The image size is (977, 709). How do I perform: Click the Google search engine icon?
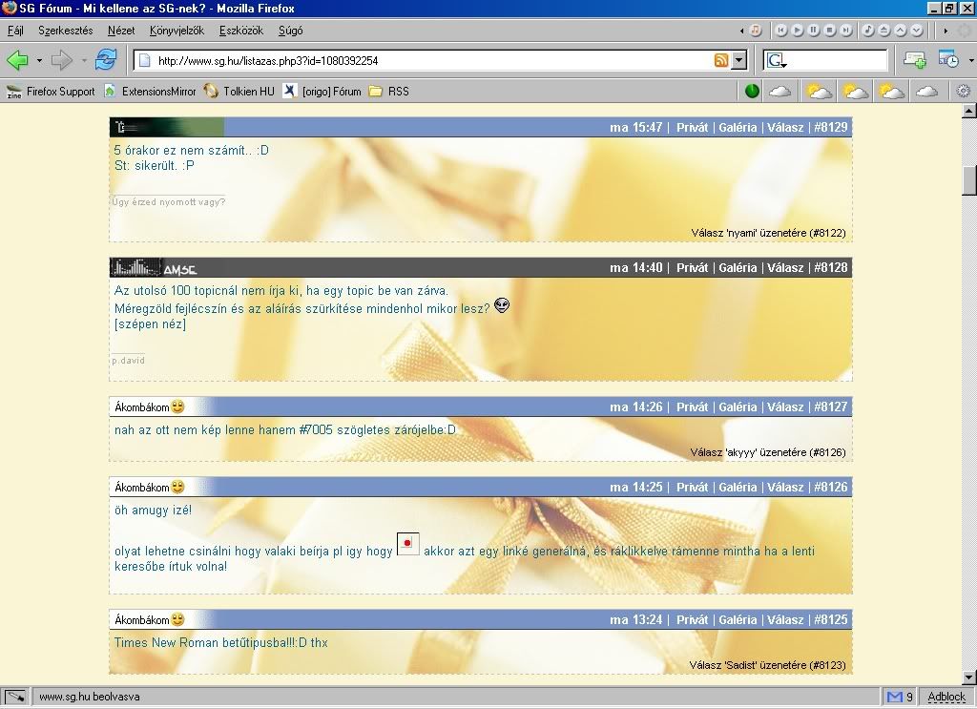[x=775, y=60]
